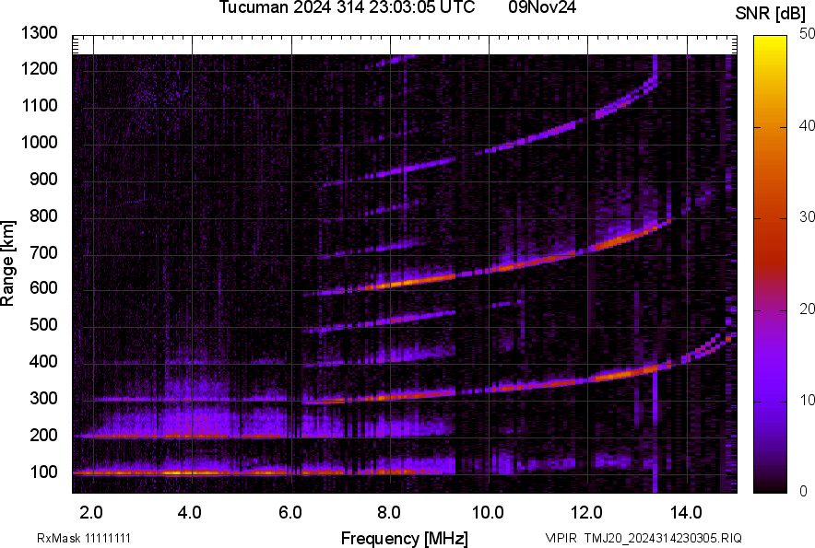Click the vertical interference line near 13.4 MHz

pyautogui.click(x=655, y=276)
